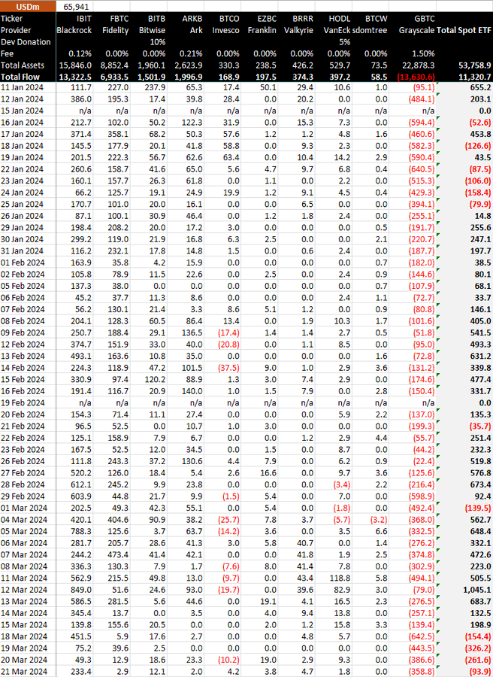
Task: Select the Blackrock provider cell
Action: [74, 30]
